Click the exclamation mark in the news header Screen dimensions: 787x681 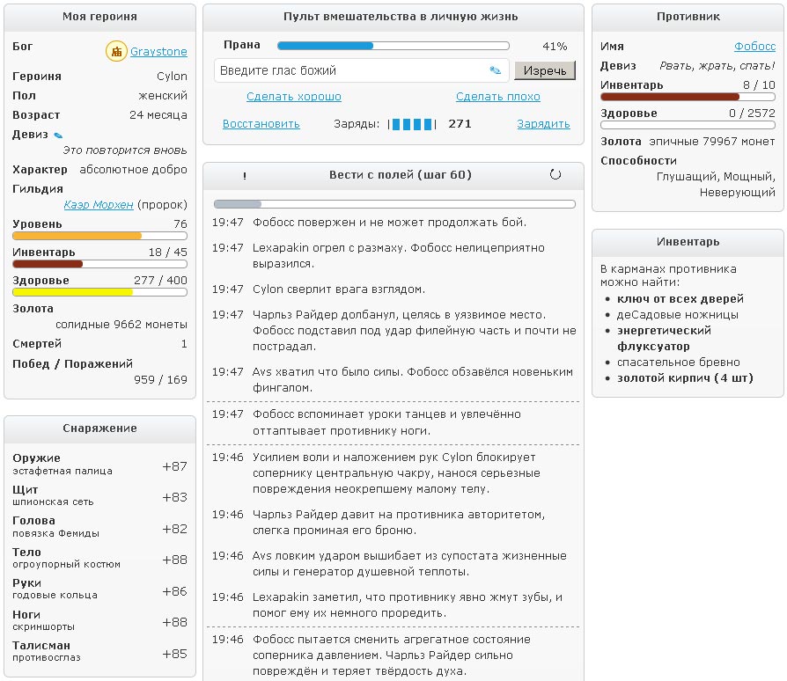(245, 176)
